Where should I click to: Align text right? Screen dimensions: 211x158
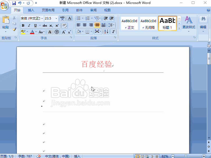pyautogui.click(x=91, y=25)
